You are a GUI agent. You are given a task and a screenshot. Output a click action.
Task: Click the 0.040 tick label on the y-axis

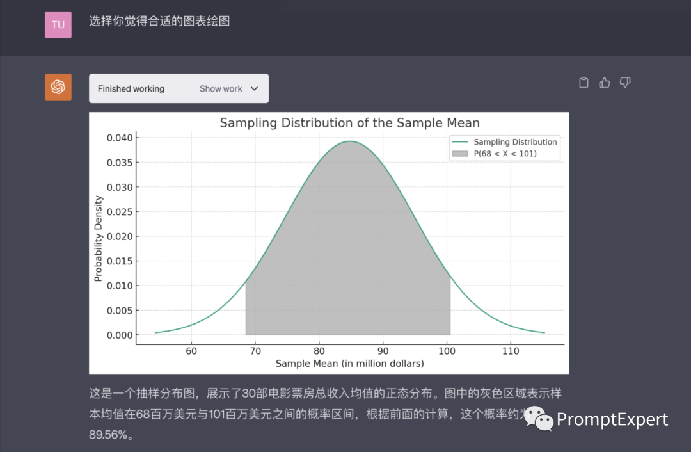(120, 138)
